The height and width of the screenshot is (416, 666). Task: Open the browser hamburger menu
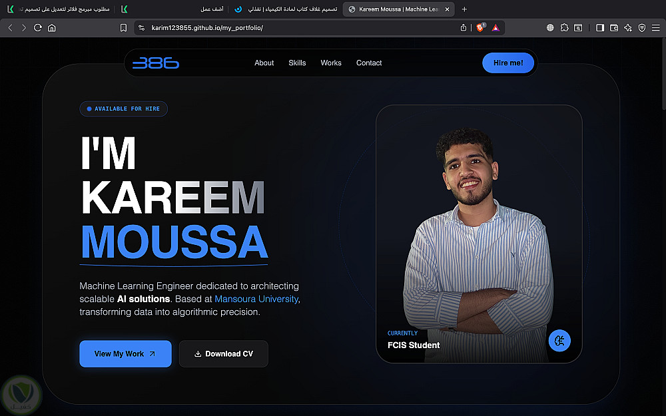[x=656, y=27]
